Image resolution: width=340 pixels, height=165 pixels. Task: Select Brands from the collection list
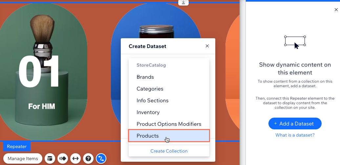point(145,77)
